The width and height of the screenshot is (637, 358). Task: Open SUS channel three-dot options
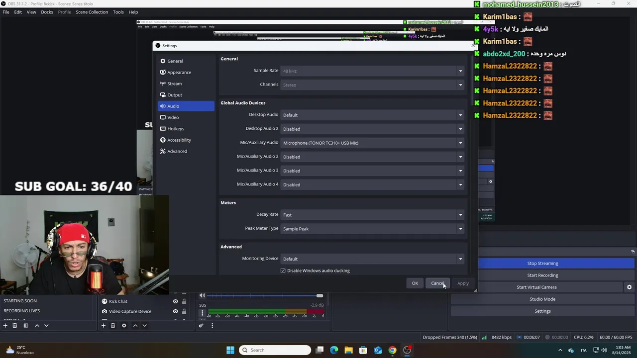tap(202, 313)
